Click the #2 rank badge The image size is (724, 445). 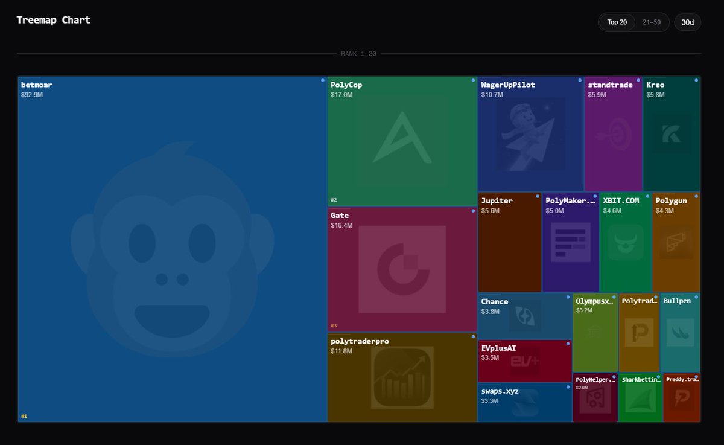click(x=334, y=200)
